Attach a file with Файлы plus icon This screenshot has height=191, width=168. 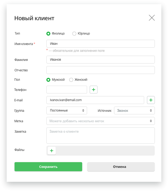coord(52,150)
